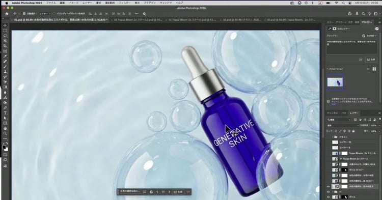Viewport: 382px width, 200px height.
Task: Open the gear settings in options bar
Action: pos(144,14)
